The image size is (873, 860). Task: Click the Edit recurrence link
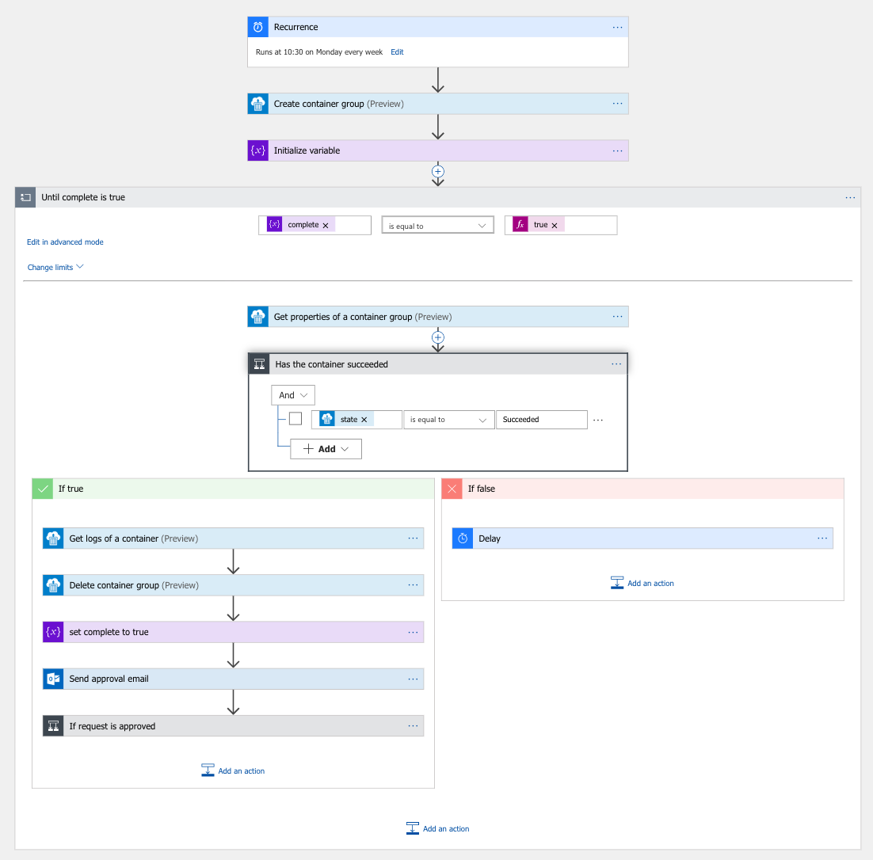click(x=397, y=51)
